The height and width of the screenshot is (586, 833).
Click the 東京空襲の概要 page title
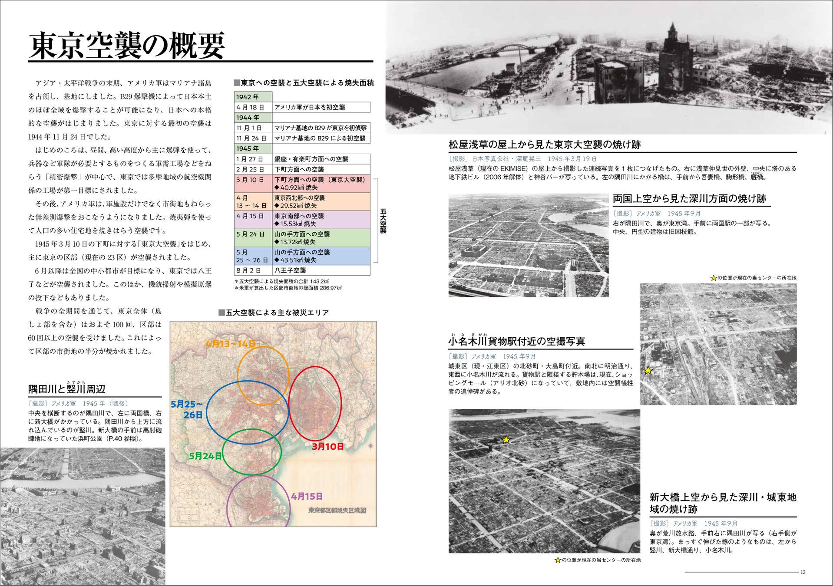pos(127,46)
